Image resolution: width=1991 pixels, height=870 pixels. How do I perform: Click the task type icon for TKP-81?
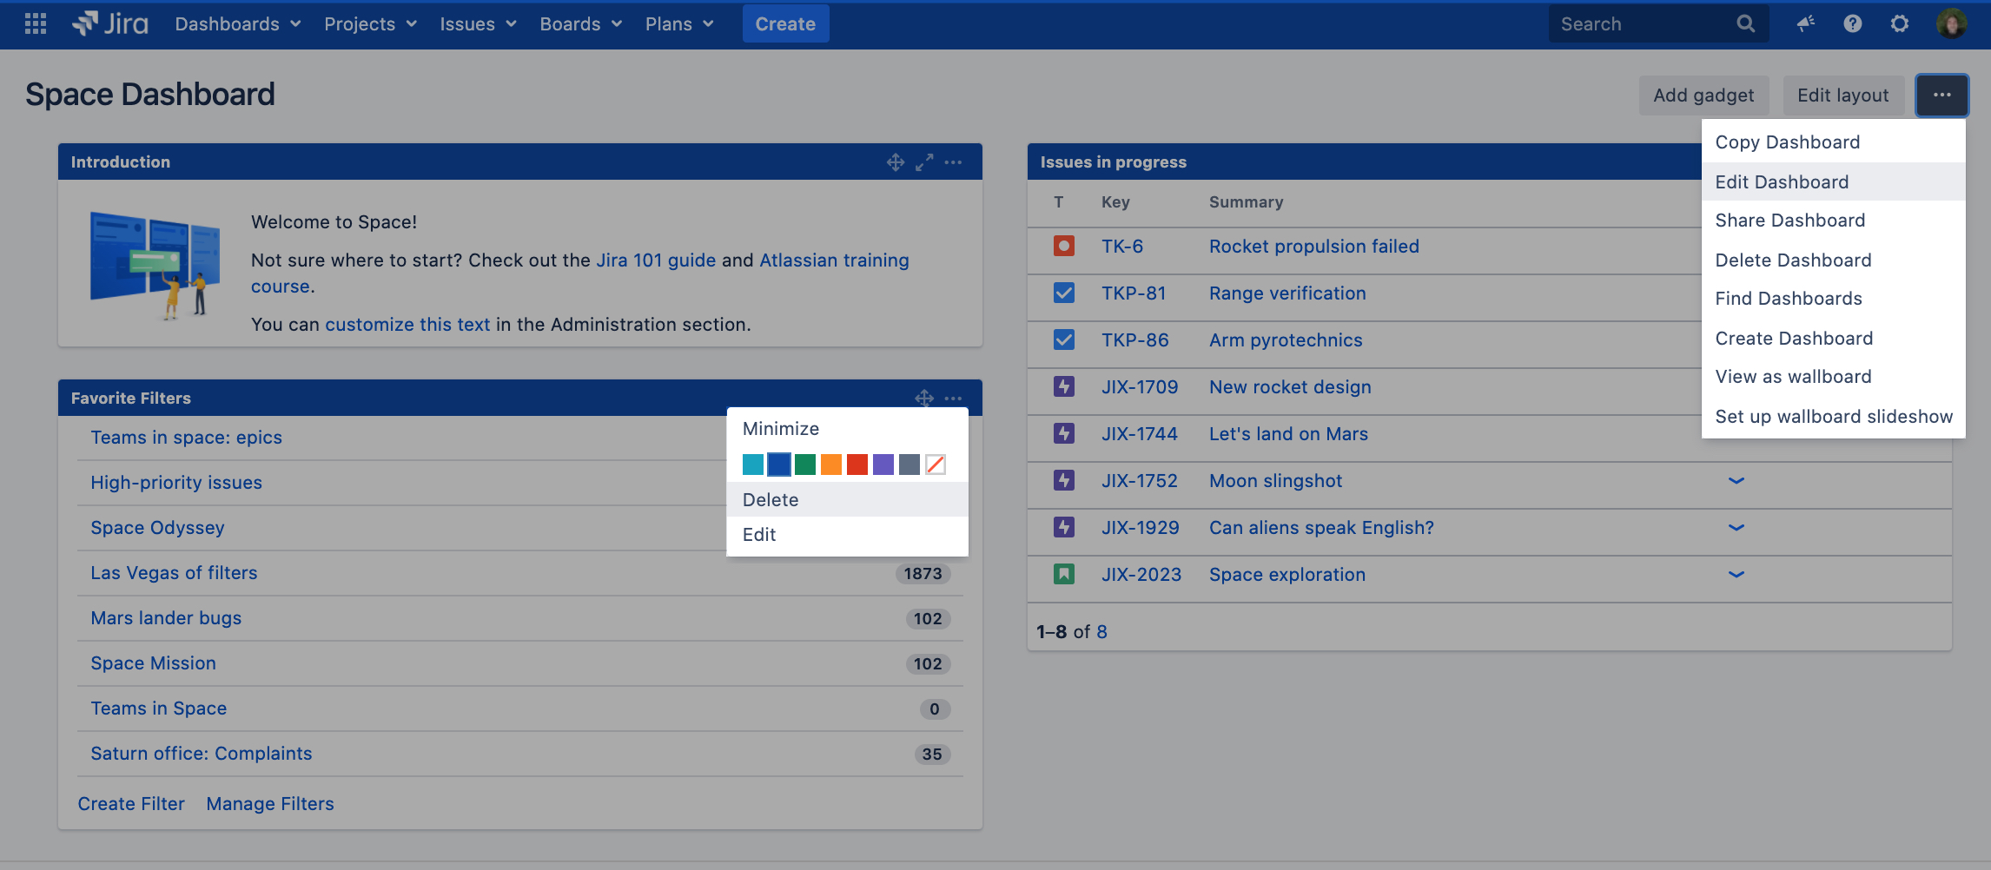[x=1063, y=293]
